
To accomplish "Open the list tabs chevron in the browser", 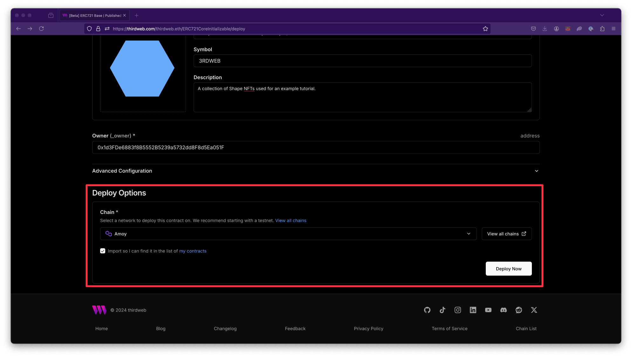I will [x=602, y=15].
